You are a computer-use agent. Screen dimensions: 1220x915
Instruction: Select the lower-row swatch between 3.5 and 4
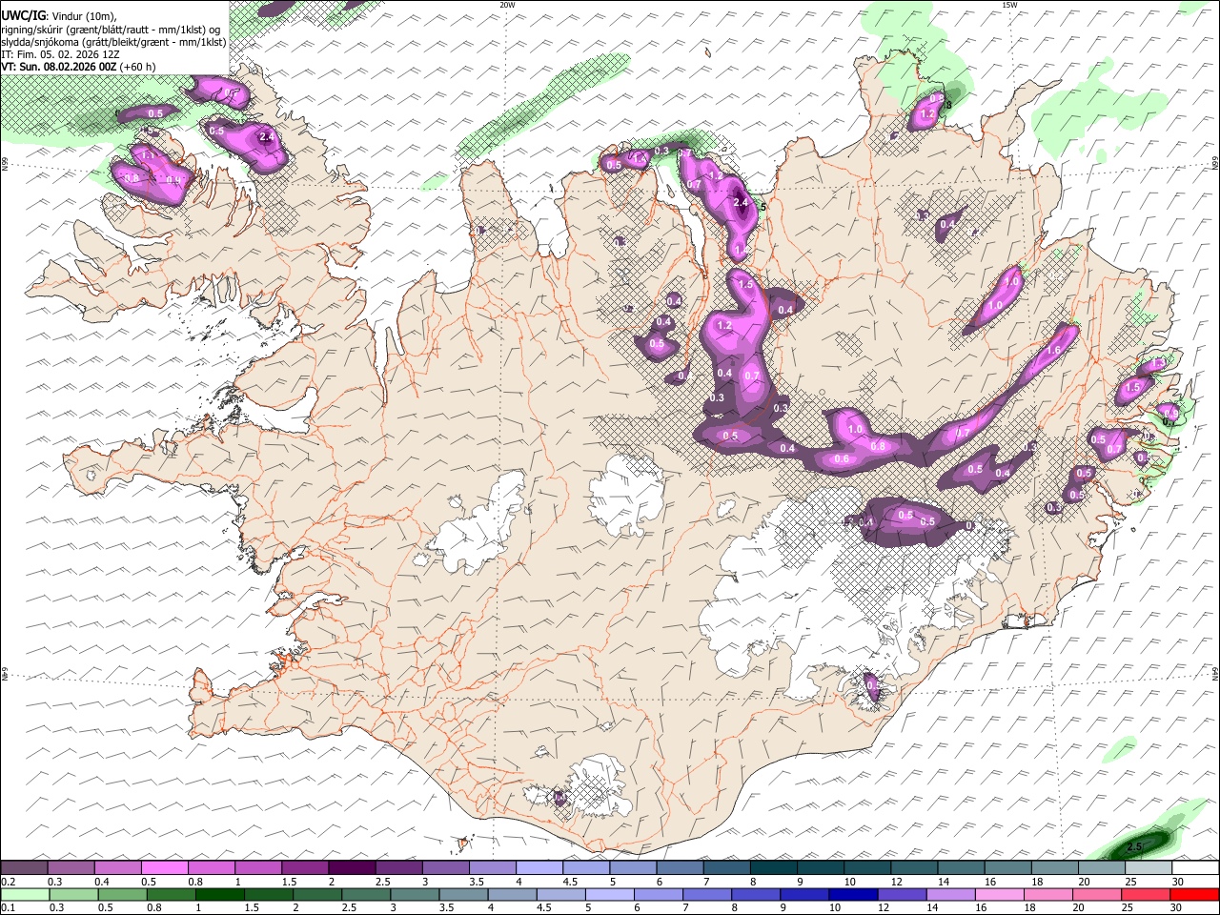click(x=463, y=894)
